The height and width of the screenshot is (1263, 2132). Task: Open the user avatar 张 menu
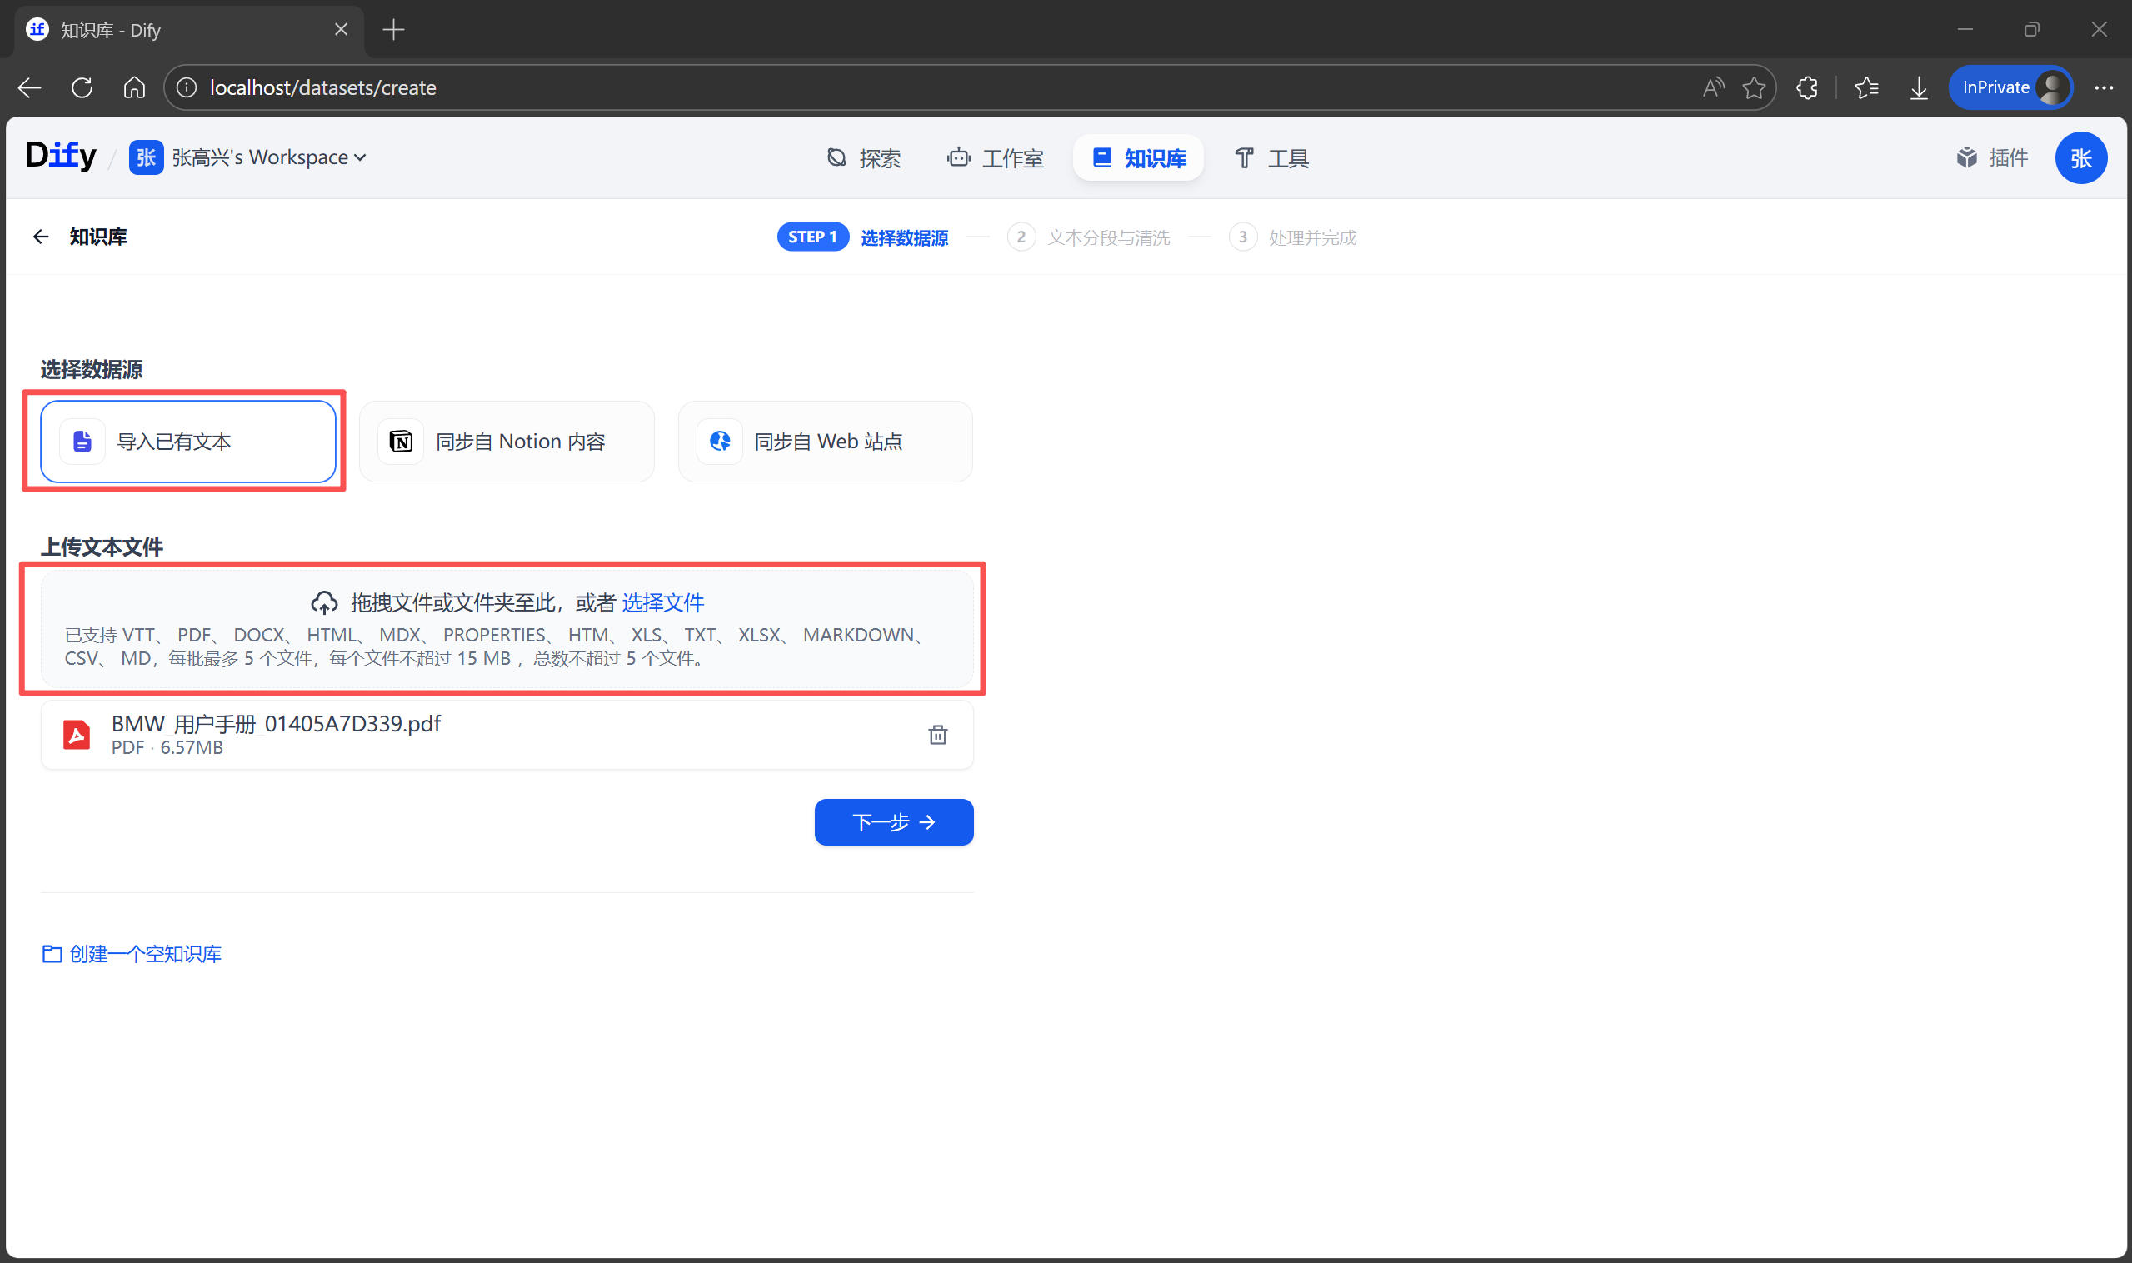coord(2080,157)
